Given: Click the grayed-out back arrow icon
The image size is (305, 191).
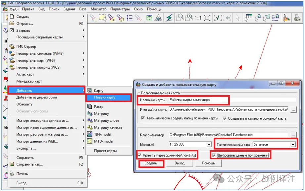Looking at the screenshot, I should click(x=227, y=18).
